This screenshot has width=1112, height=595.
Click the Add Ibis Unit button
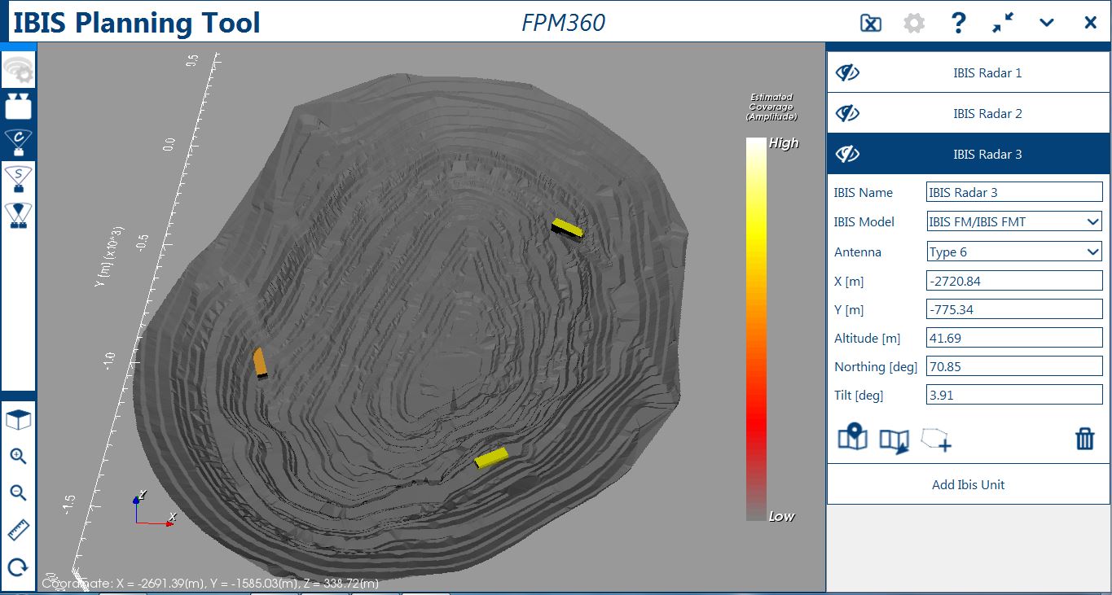click(969, 484)
